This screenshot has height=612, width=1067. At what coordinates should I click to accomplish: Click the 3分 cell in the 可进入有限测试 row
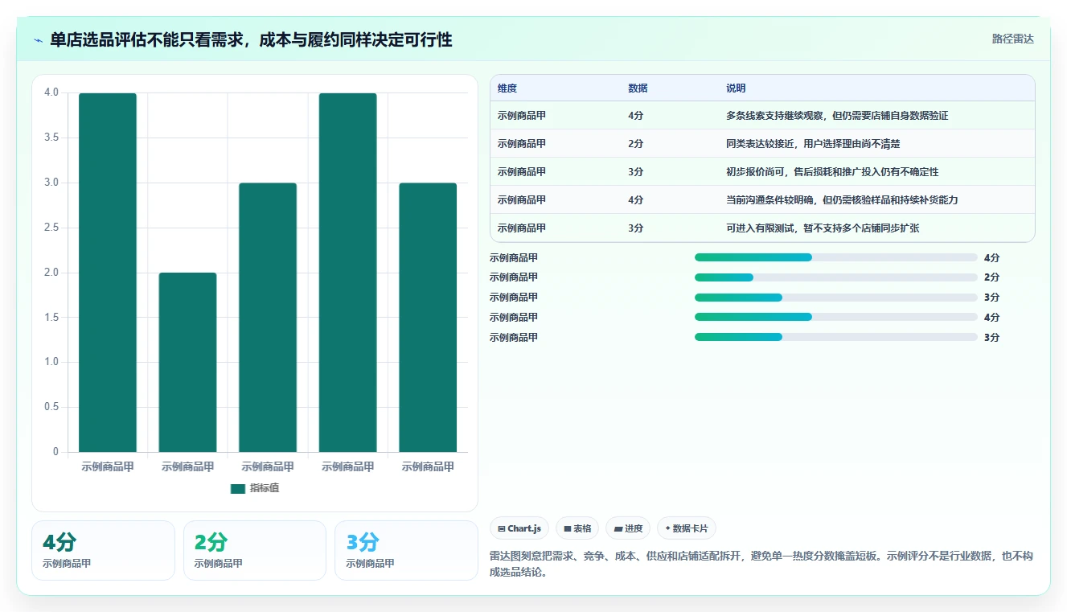pyautogui.click(x=635, y=228)
